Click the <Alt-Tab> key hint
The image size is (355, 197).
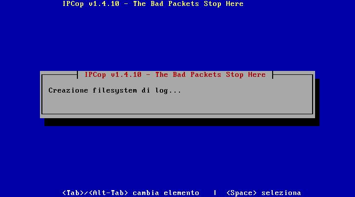[x=108, y=193]
